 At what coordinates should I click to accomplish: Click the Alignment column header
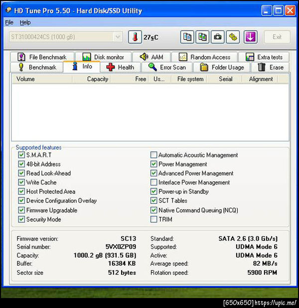click(260, 79)
